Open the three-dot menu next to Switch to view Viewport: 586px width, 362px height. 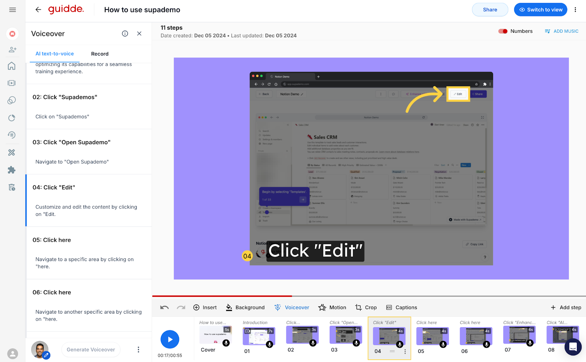(x=575, y=10)
